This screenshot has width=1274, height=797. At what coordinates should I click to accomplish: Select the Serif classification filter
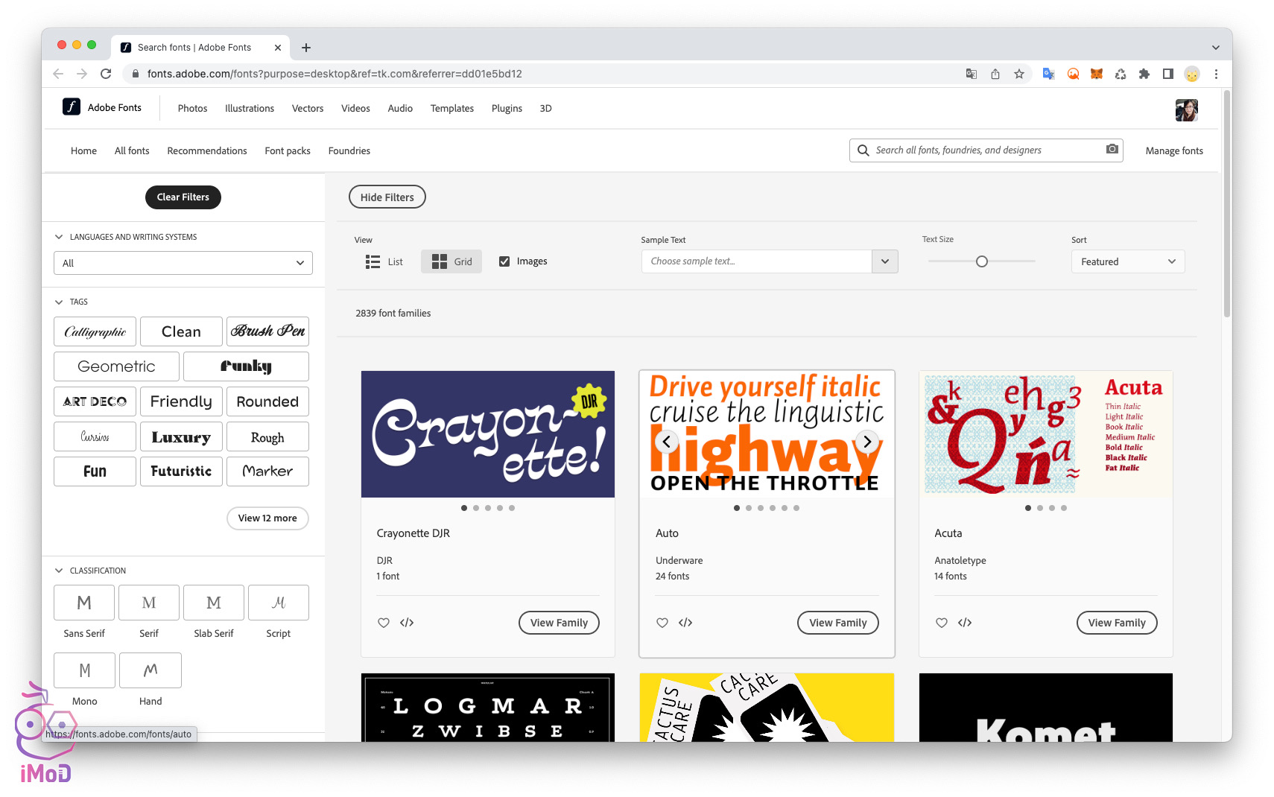point(149,603)
